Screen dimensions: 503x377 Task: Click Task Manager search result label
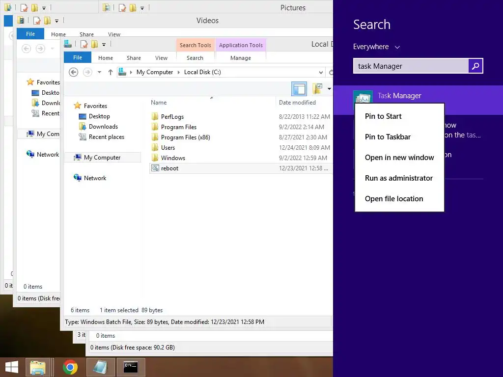point(399,96)
